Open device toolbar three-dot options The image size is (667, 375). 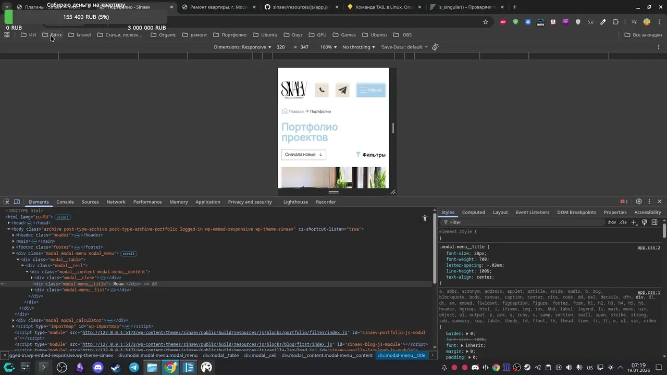coord(659,47)
